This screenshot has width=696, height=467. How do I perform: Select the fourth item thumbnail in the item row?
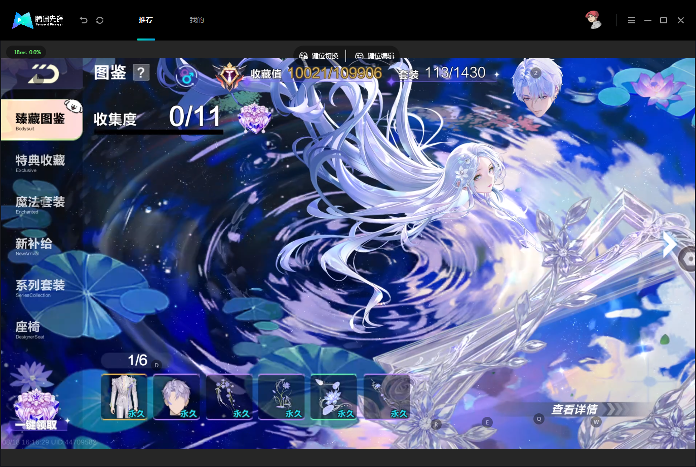[282, 397]
